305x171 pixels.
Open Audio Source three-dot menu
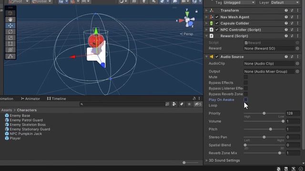(297, 57)
